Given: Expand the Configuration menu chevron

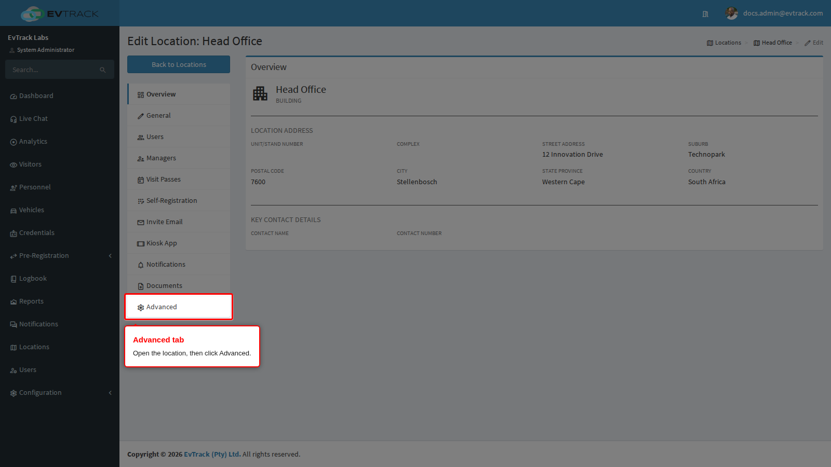Looking at the screenshot, I should point(110,393).
